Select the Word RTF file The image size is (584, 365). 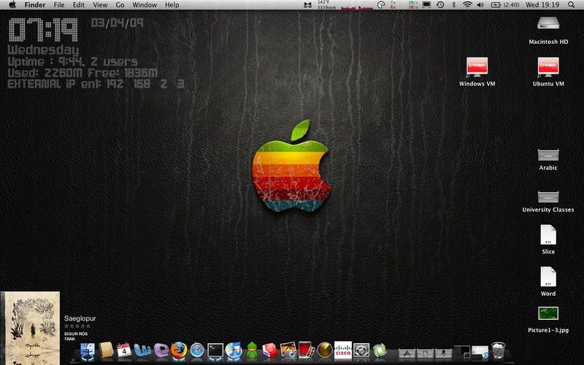(548, 282)
